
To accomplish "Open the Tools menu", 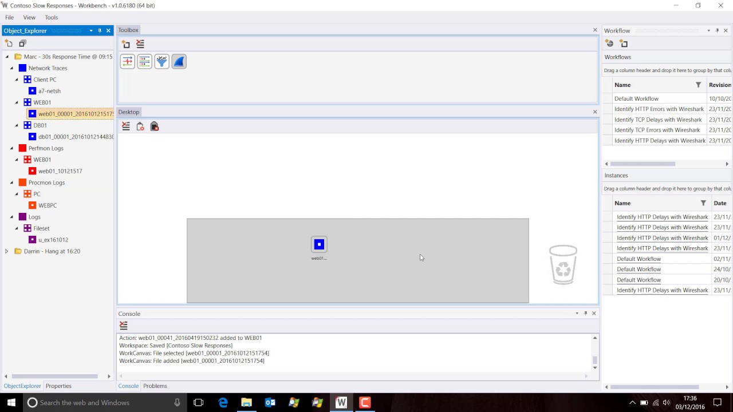I will tap(52, 17).
